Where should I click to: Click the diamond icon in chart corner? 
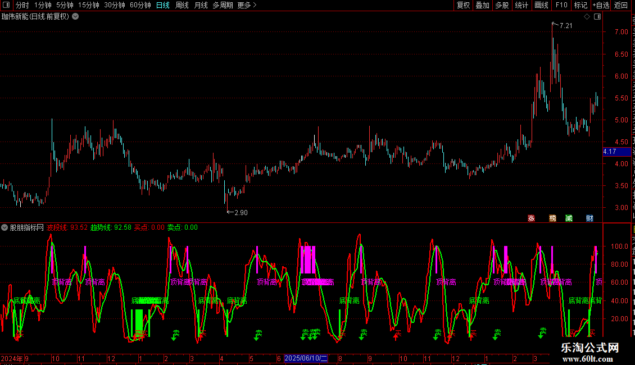(587, 17)
